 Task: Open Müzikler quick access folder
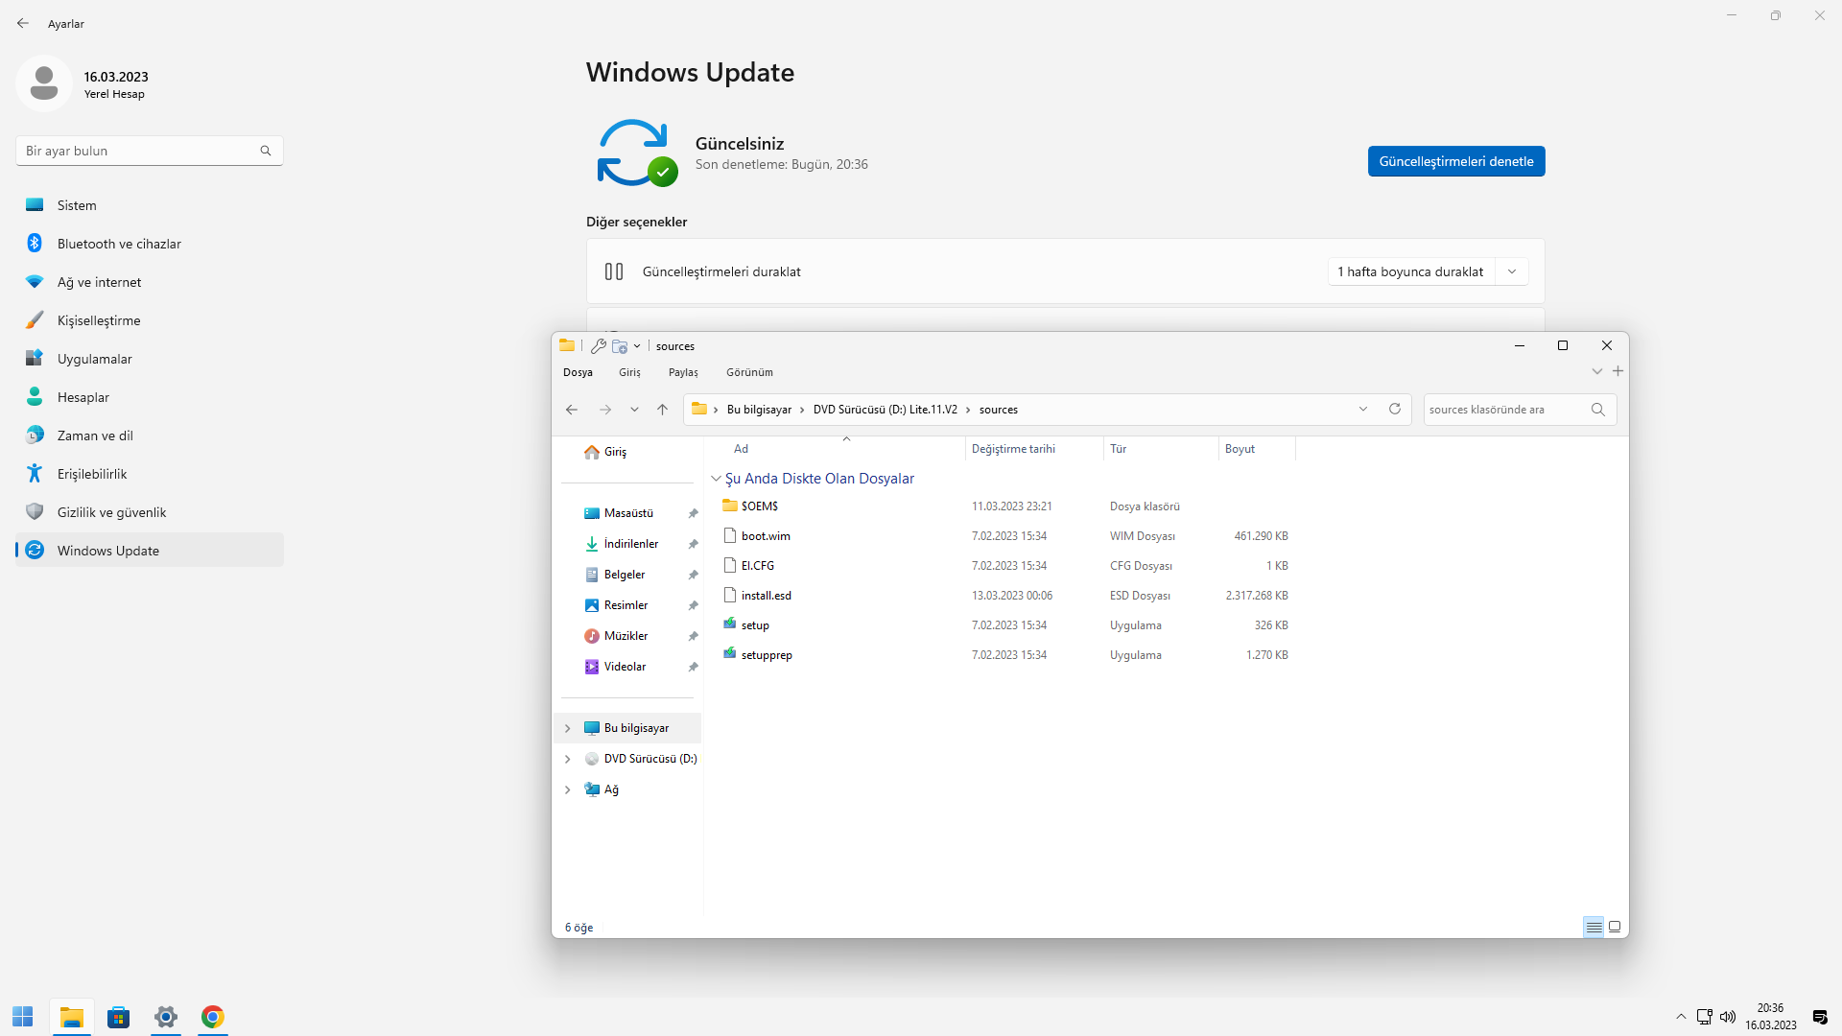(x=628, y=636)
